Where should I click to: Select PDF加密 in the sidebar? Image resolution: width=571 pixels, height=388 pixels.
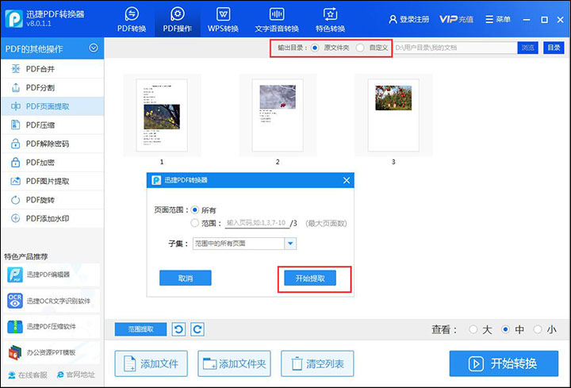coord(52,163)
